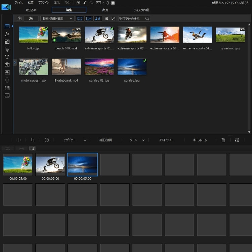The image size is (252, 252).
Task: Expand the デザイナー dropdown arrow
Action: 85,140
